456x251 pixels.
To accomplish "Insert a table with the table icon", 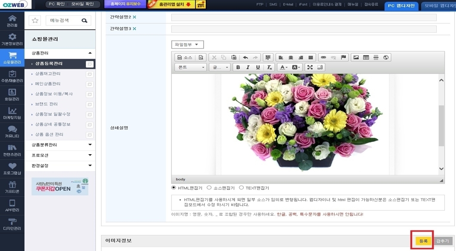I will coord(366,58).
